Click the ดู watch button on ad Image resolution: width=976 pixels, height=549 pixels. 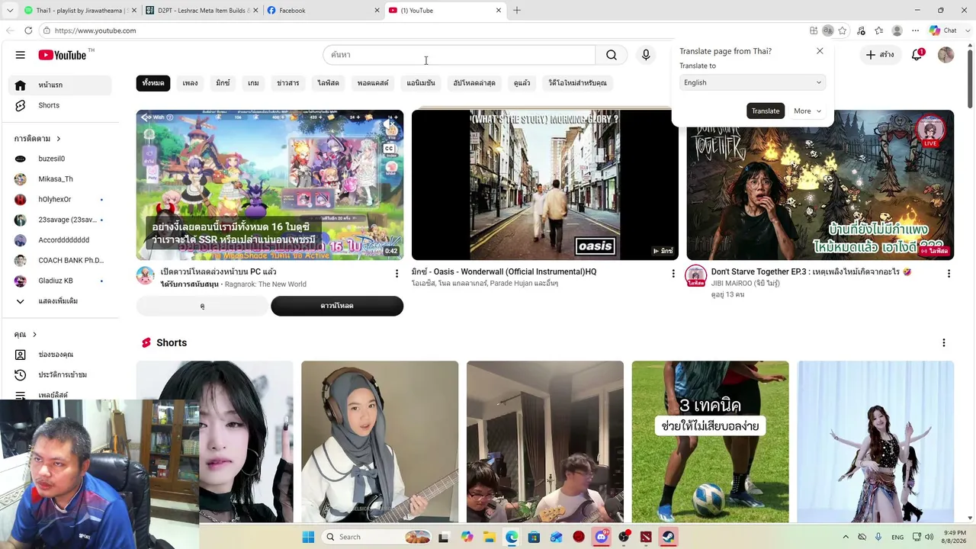tap(202, 306)
